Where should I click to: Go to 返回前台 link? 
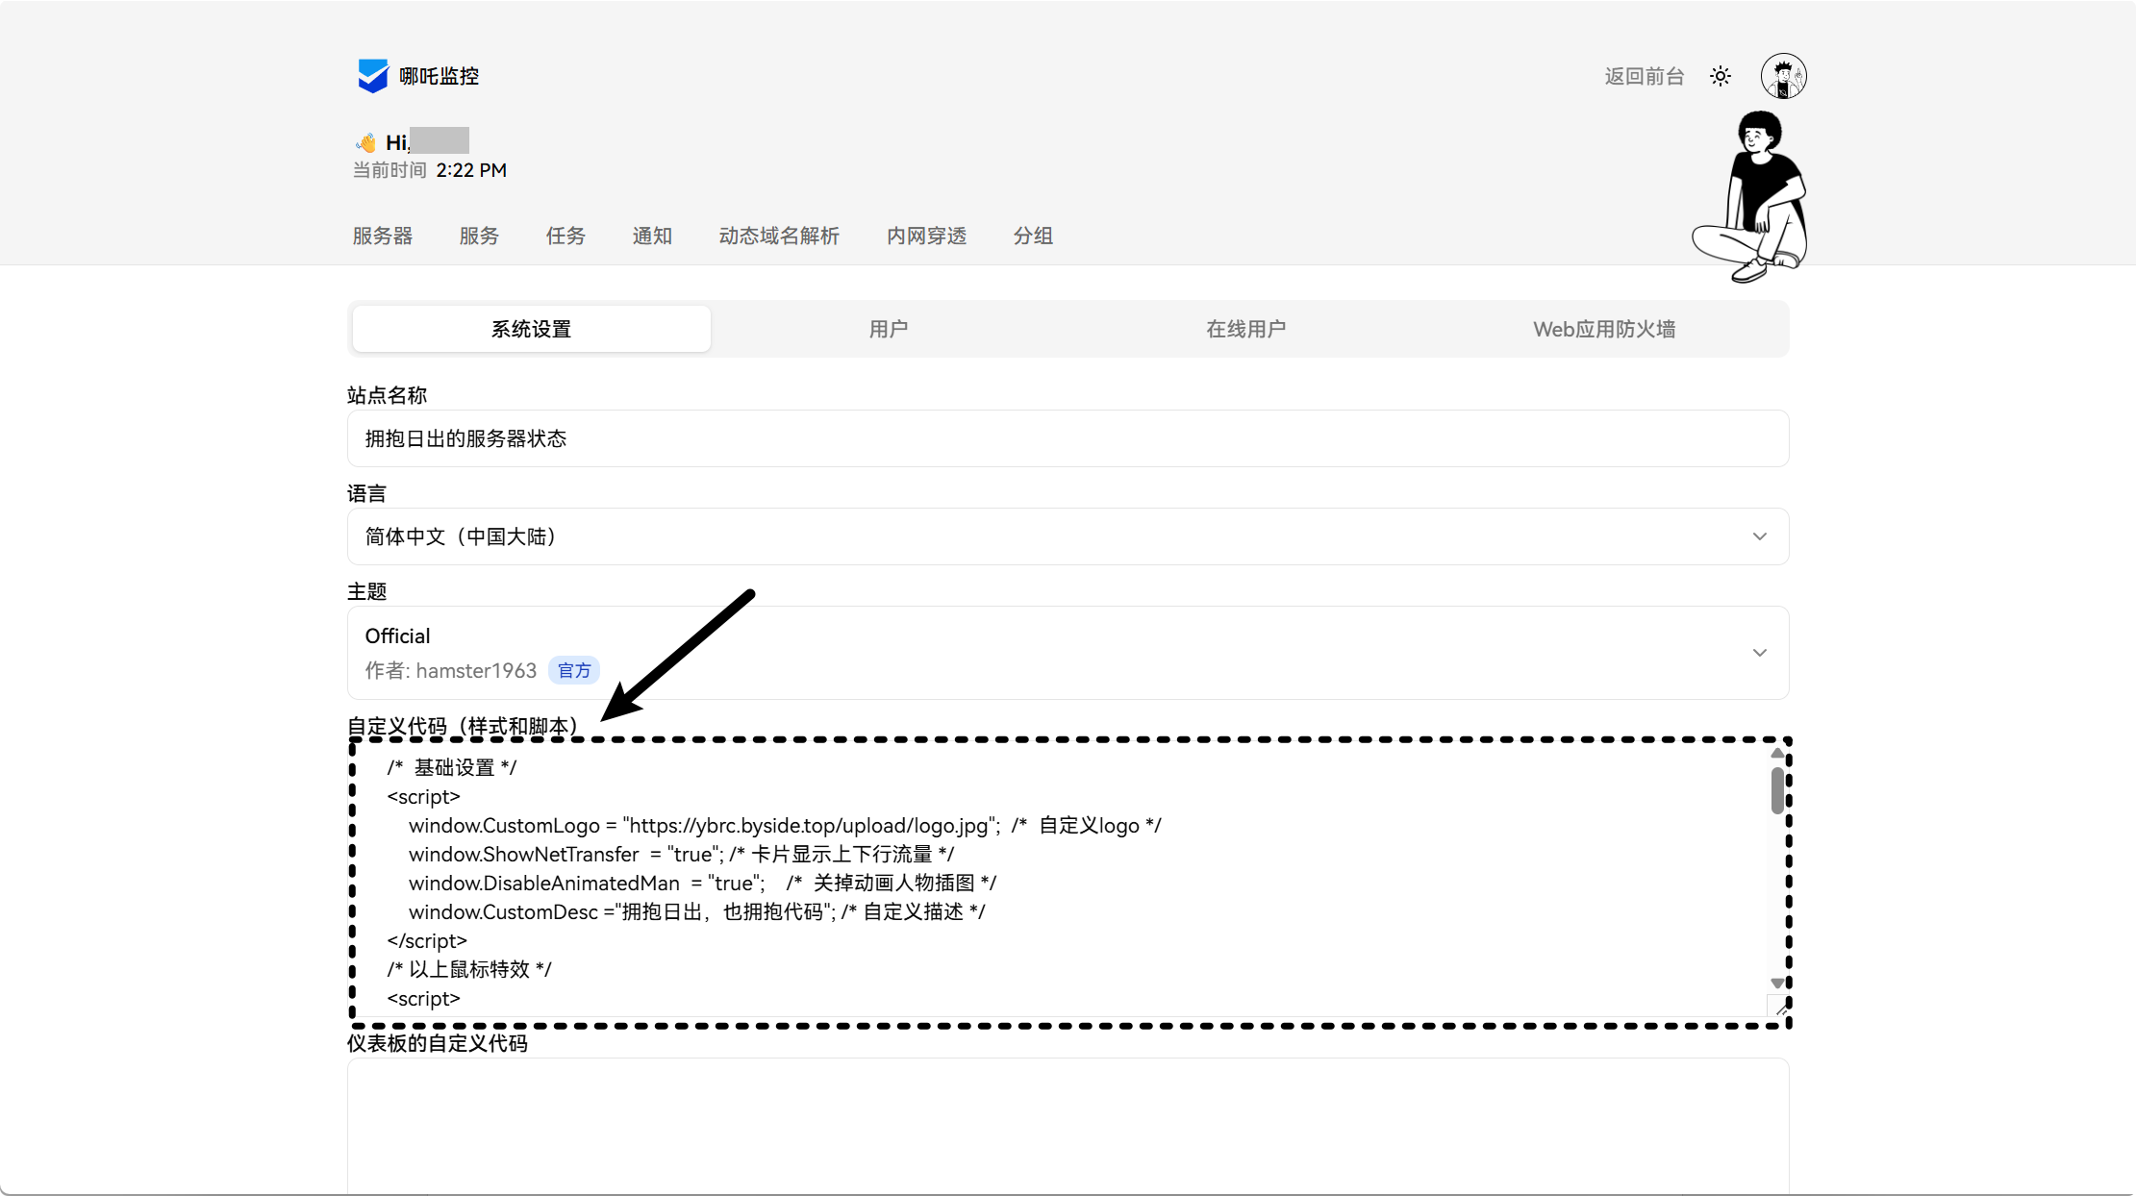click(1644, 76)
